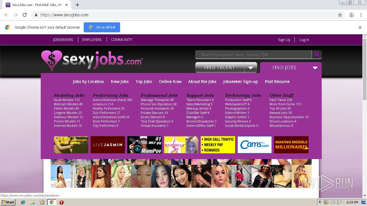Click the browser back arrow
This screenshot has width=367, height=206.
click(x=6, y=15)
